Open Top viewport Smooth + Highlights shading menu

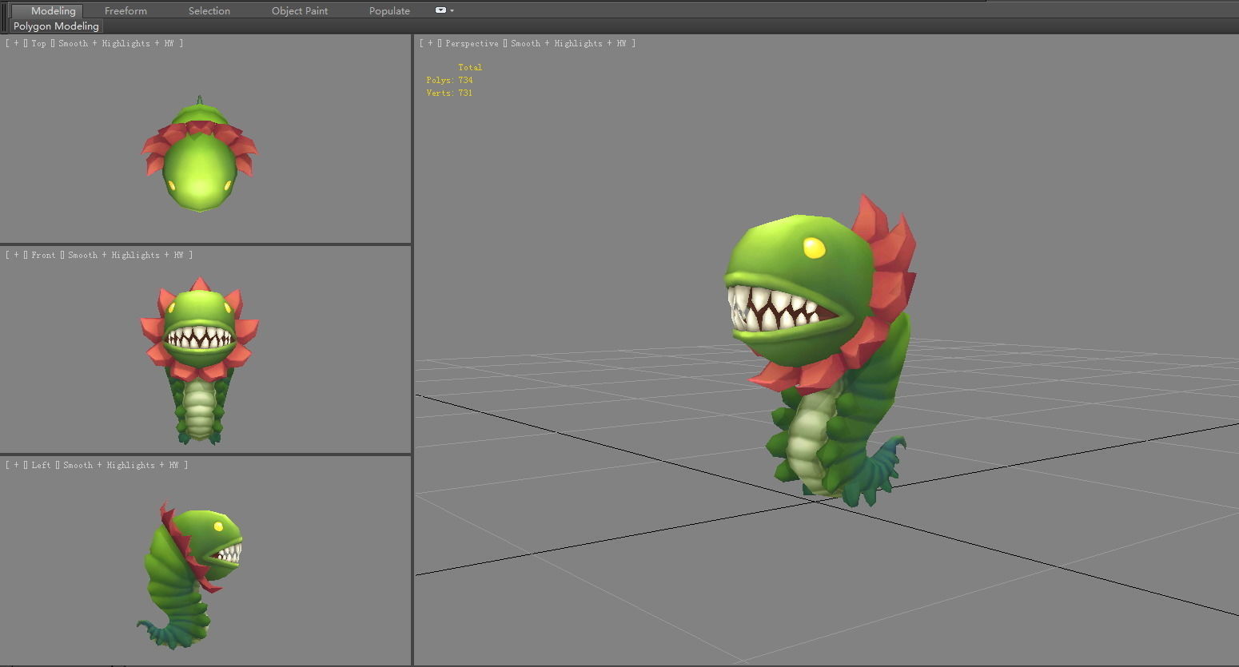point(116,43)
